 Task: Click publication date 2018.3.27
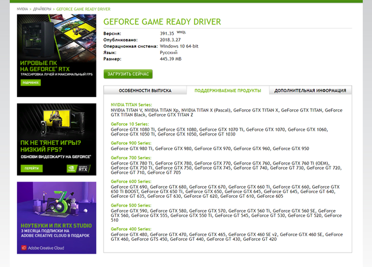(170, 40)
